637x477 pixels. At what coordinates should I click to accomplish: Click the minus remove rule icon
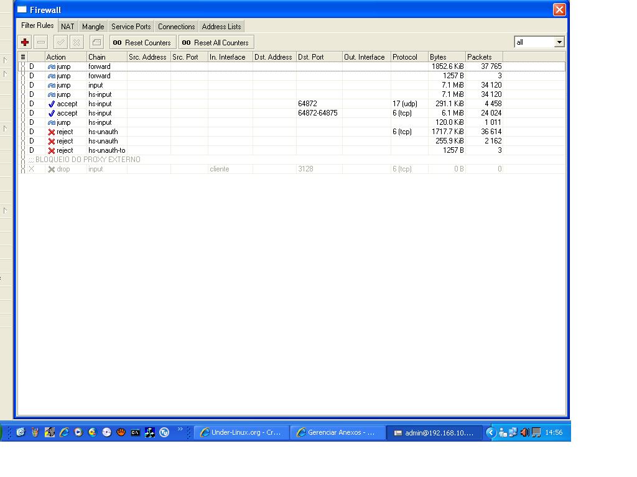41,42
